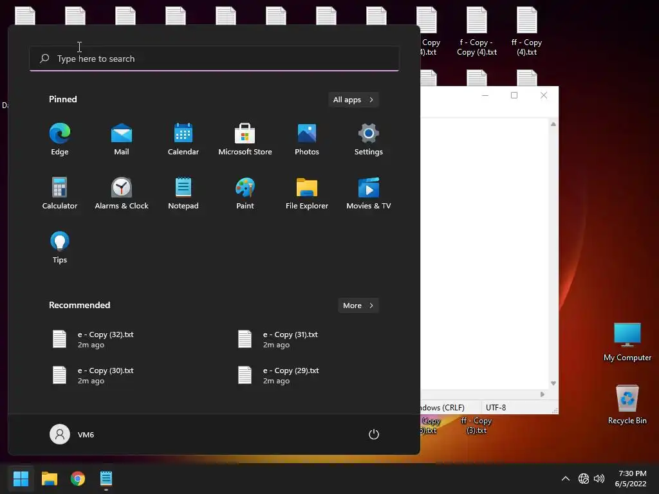Image resolution: width=659 pixels, height=494 pixels.
Task: Open the clock showing 7:30 PM
Action: 631,479
